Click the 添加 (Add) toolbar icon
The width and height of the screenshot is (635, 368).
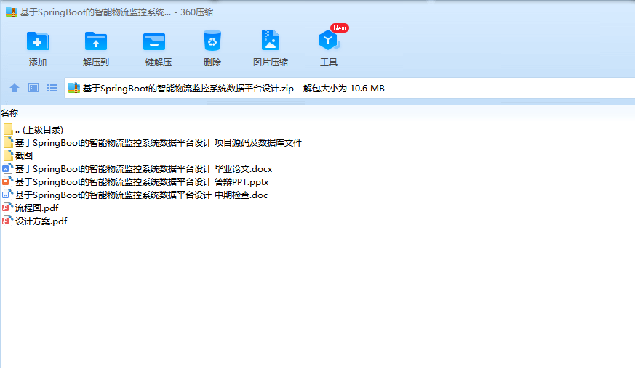(x=38, y=41)
